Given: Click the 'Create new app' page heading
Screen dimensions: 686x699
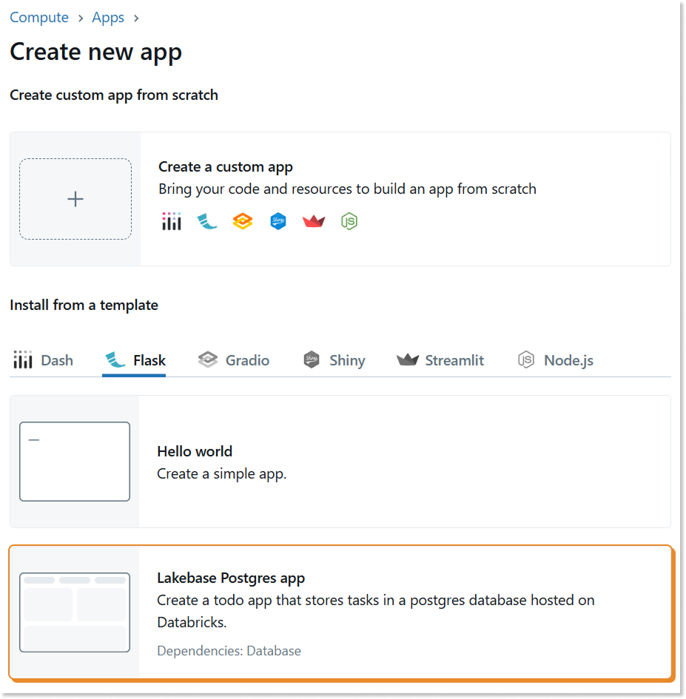Looking at the screenshot, I should pyautogui.click(x=96, y=53).
